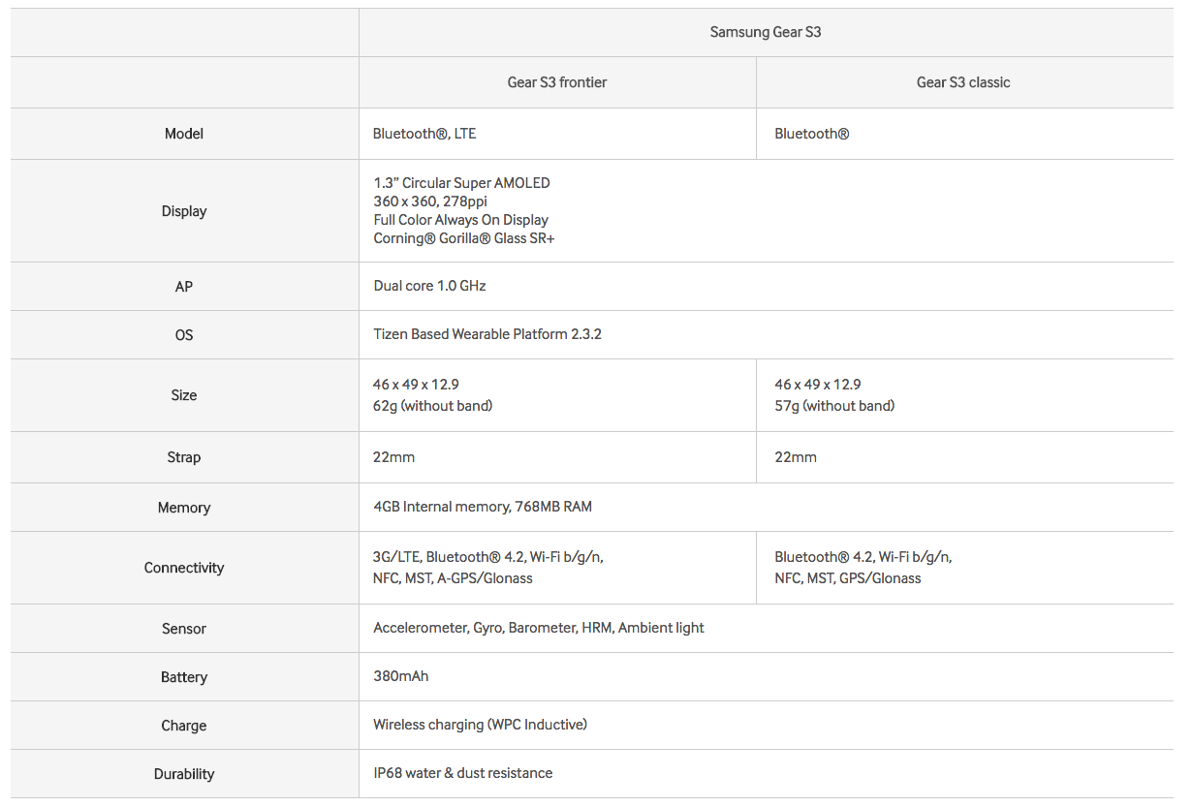Select the AP row label
Viewport: 1193px width, 807px height.
184,287
